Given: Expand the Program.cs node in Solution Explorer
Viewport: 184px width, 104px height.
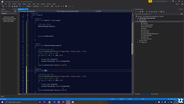Looking at the screenshot, I should click(138, 42).
